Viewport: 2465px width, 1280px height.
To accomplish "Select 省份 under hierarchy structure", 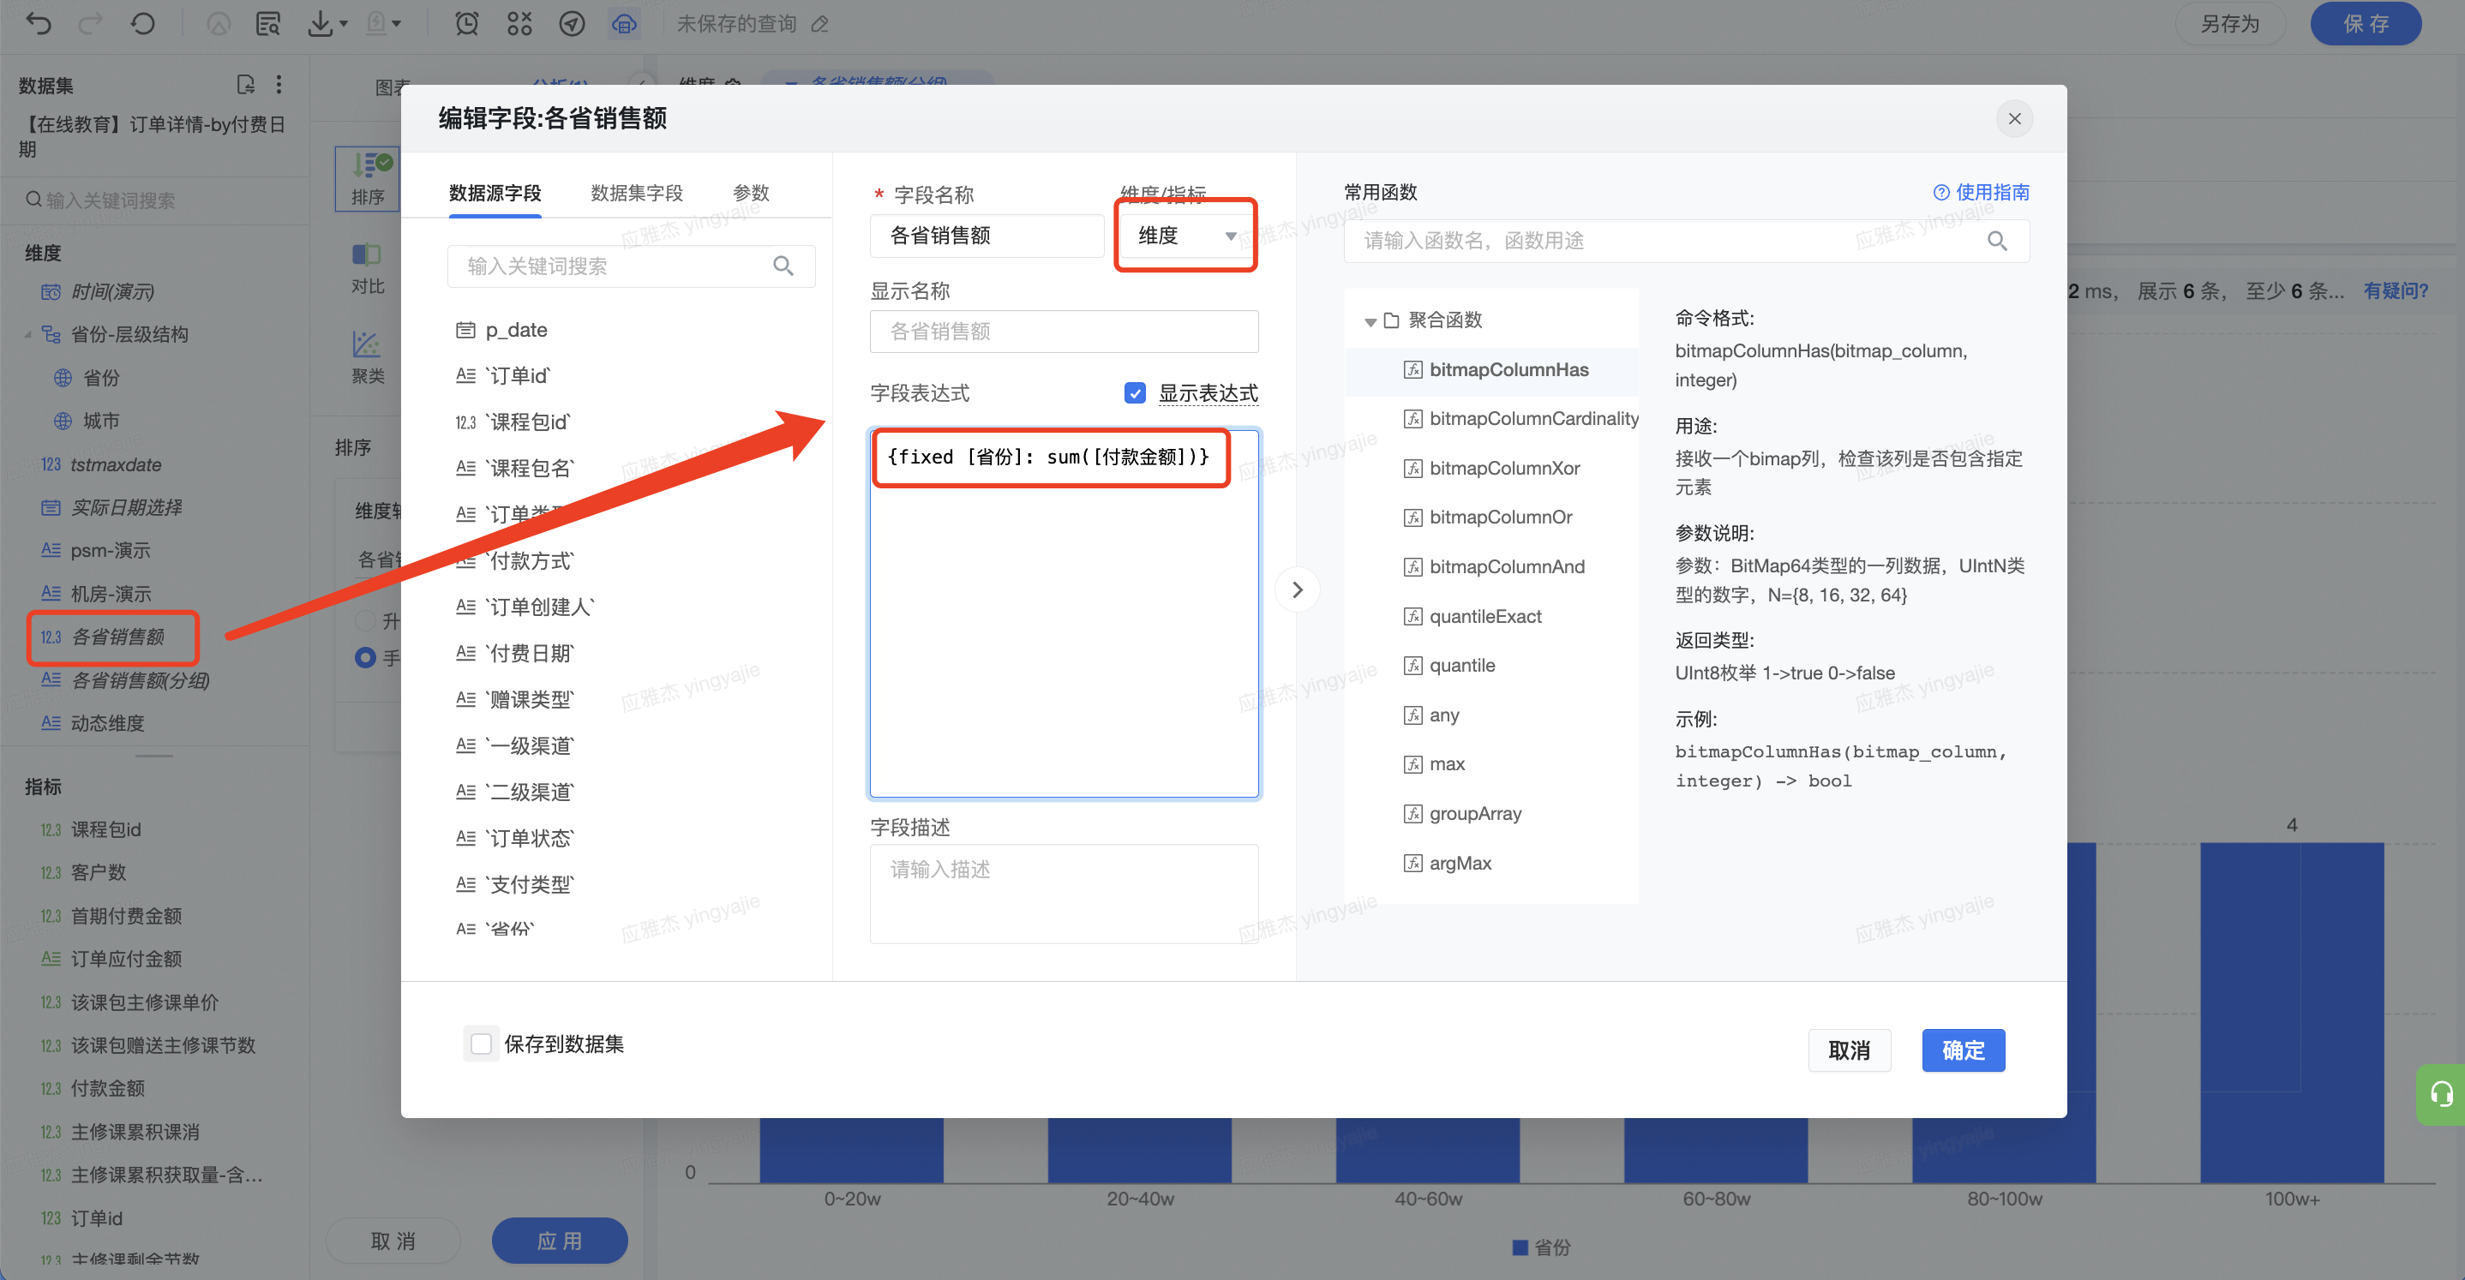I will pos(100,378).
